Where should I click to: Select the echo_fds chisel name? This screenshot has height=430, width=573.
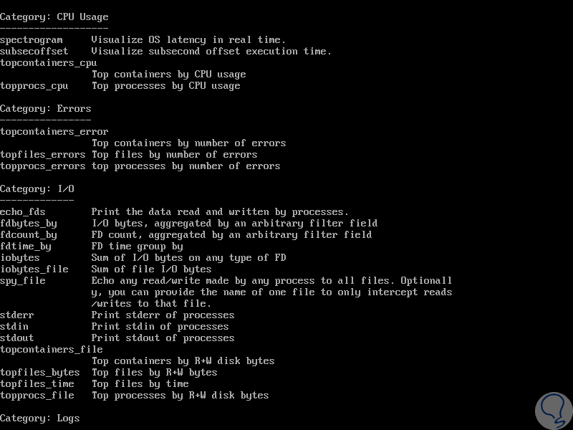(x=23, y=212)
